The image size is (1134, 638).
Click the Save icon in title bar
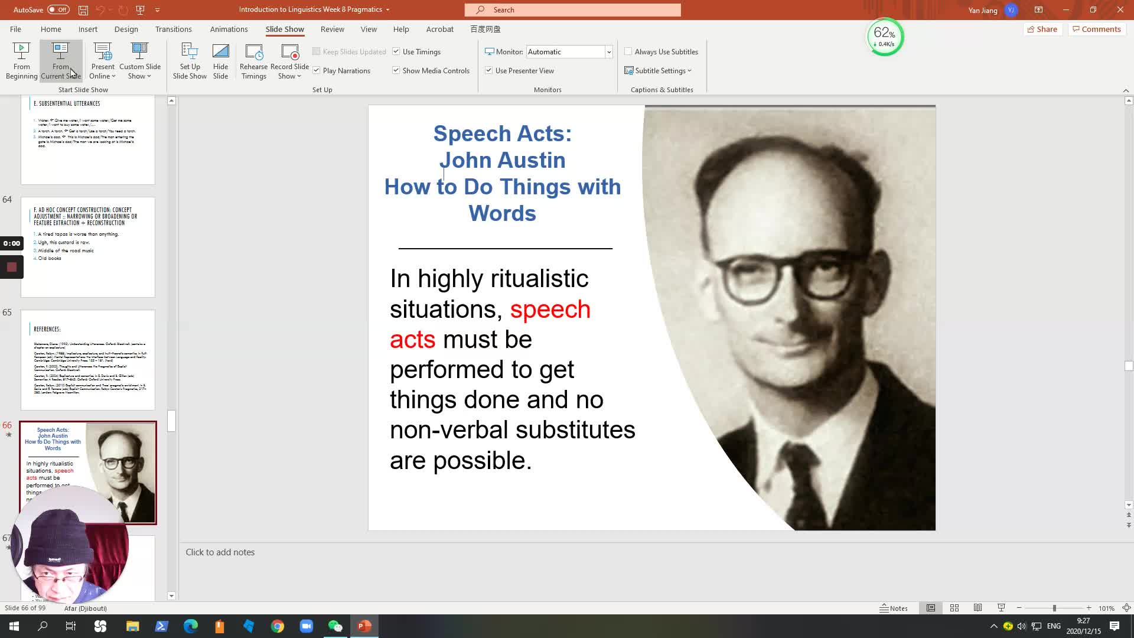pos(83,10)
